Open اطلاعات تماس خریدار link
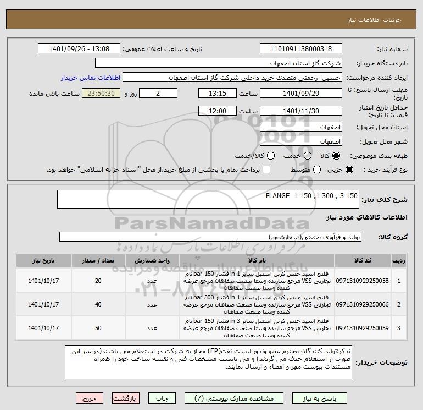423x410 pixels. point(91,78)
